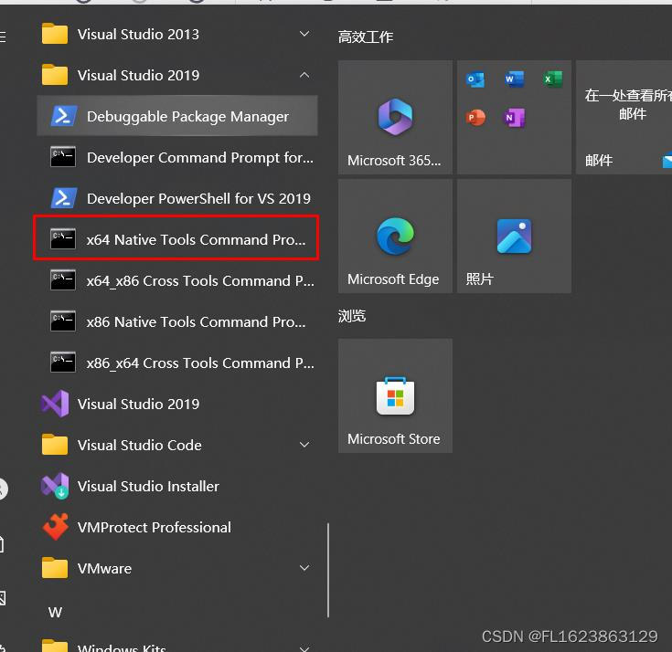The image size is (672, 652).
Task: Click the purple Visual Studio 2019 app icon
Action: point(55,404)
